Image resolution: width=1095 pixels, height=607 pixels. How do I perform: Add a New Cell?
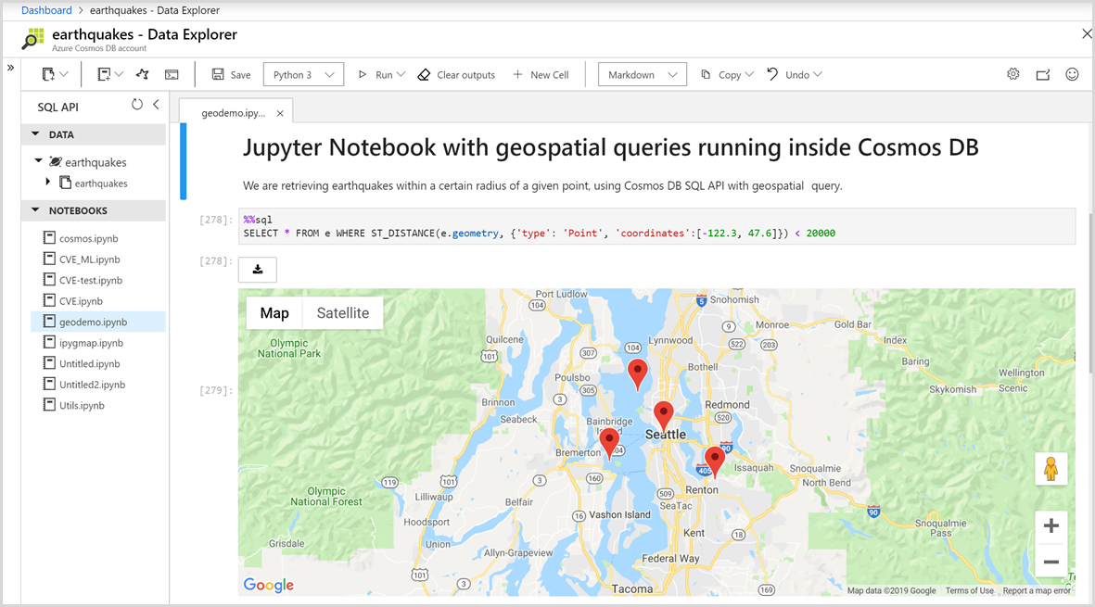(541, 75)
